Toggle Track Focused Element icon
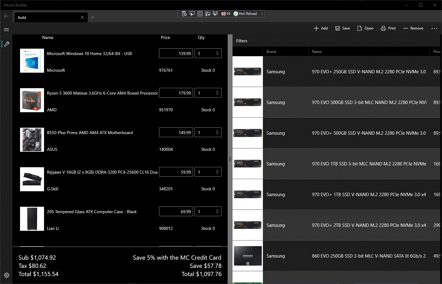Screen dimensions: 442x284 (x=215, y=14)
